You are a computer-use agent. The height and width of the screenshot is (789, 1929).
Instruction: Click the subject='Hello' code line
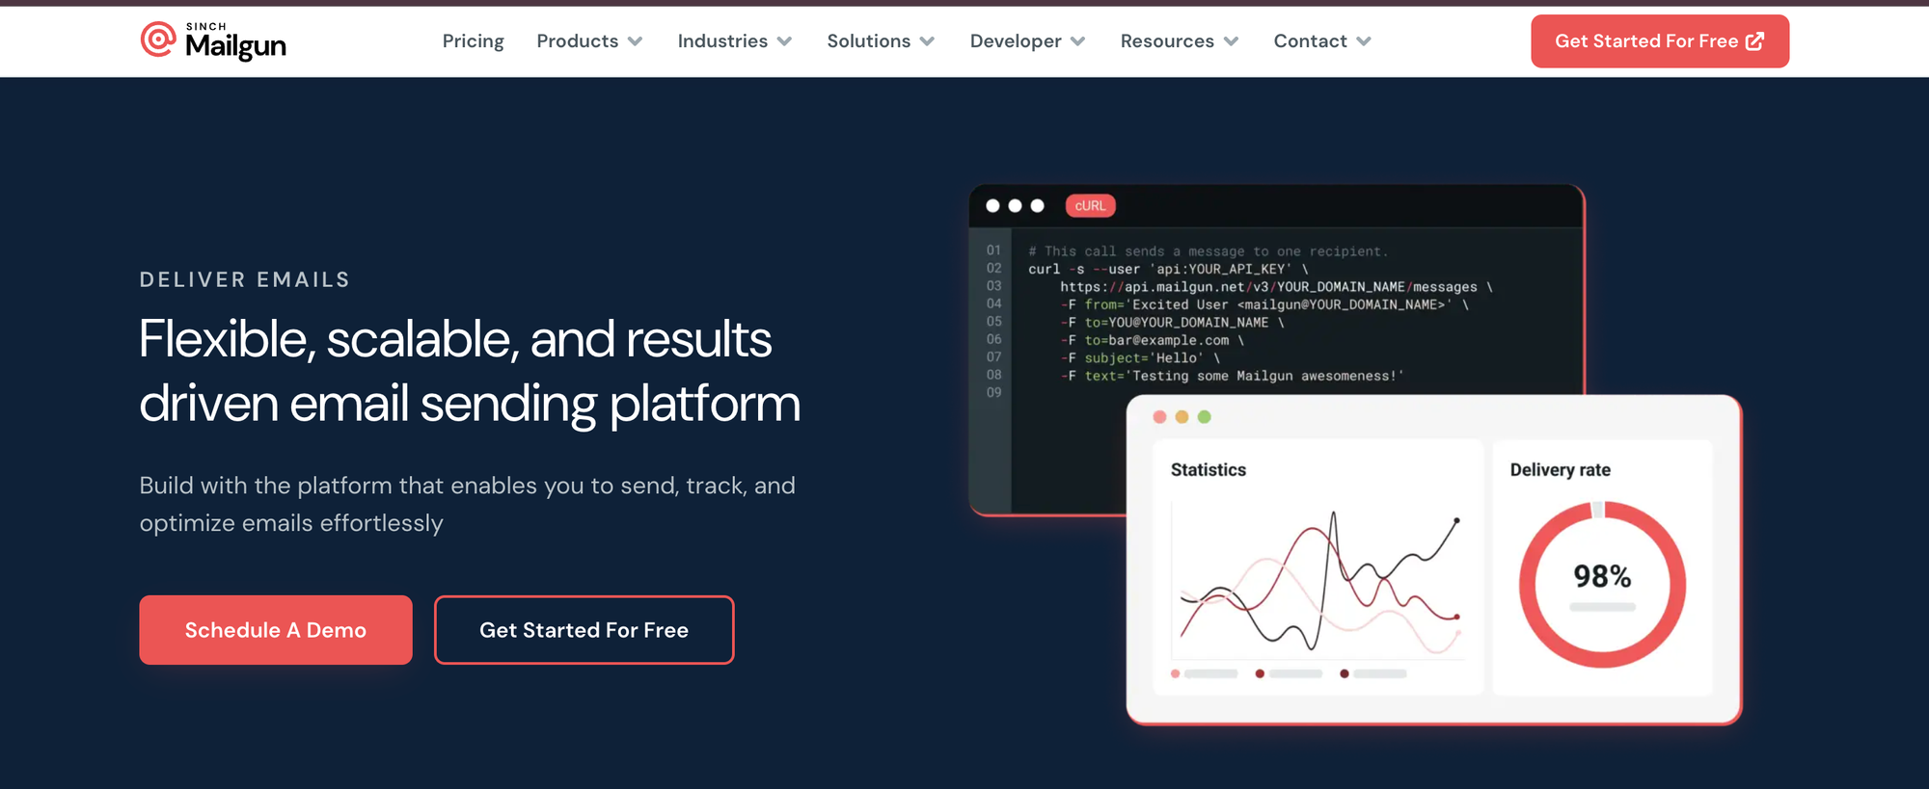click(1140, 358)
